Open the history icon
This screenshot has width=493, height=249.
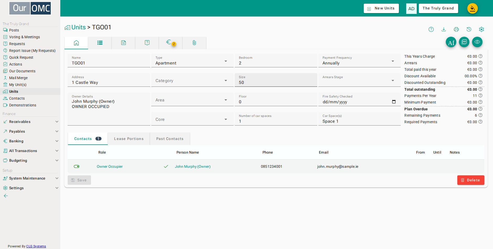point(469,29)
